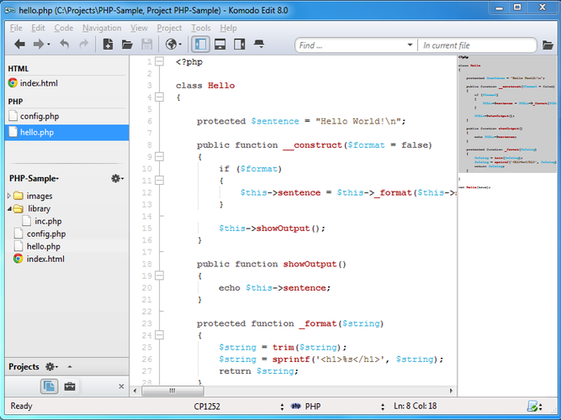Click folder icon beside search scope
The width and height of the screenshot is (561, 420).
[548, 45]
